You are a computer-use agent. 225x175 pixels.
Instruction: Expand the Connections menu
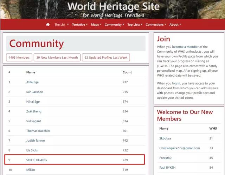pyautogui.click(x=156, y=25)
